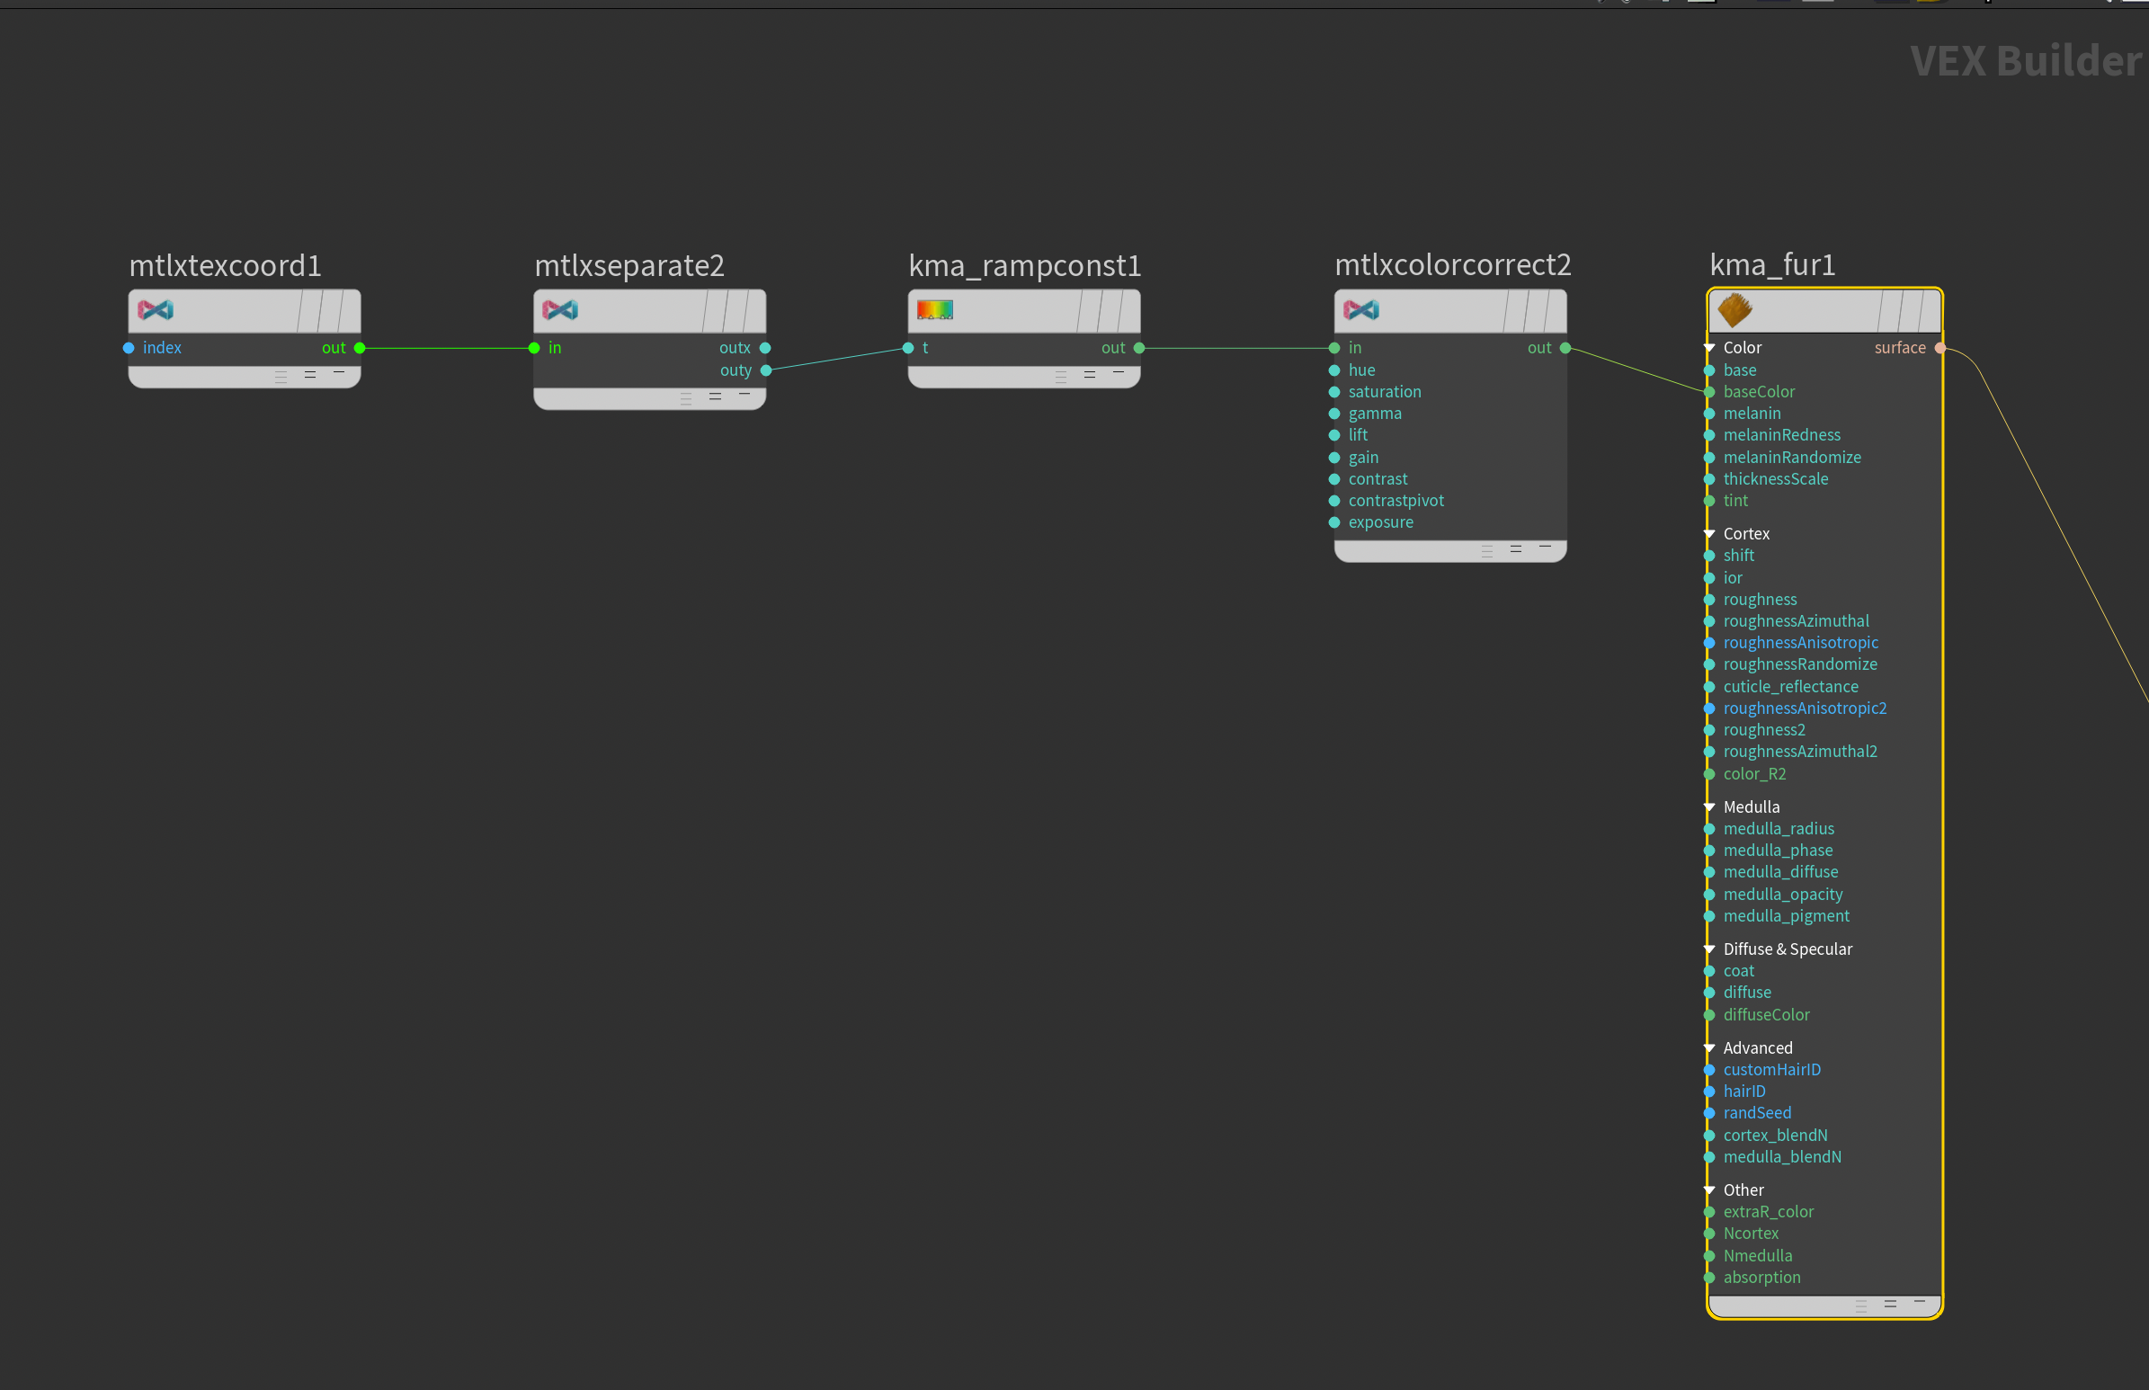The height and width of the screenshot is (1390, 2149).
Task: Click the MaterialX icon on mtlxtexcoord1 node
Action: point(156,310)
